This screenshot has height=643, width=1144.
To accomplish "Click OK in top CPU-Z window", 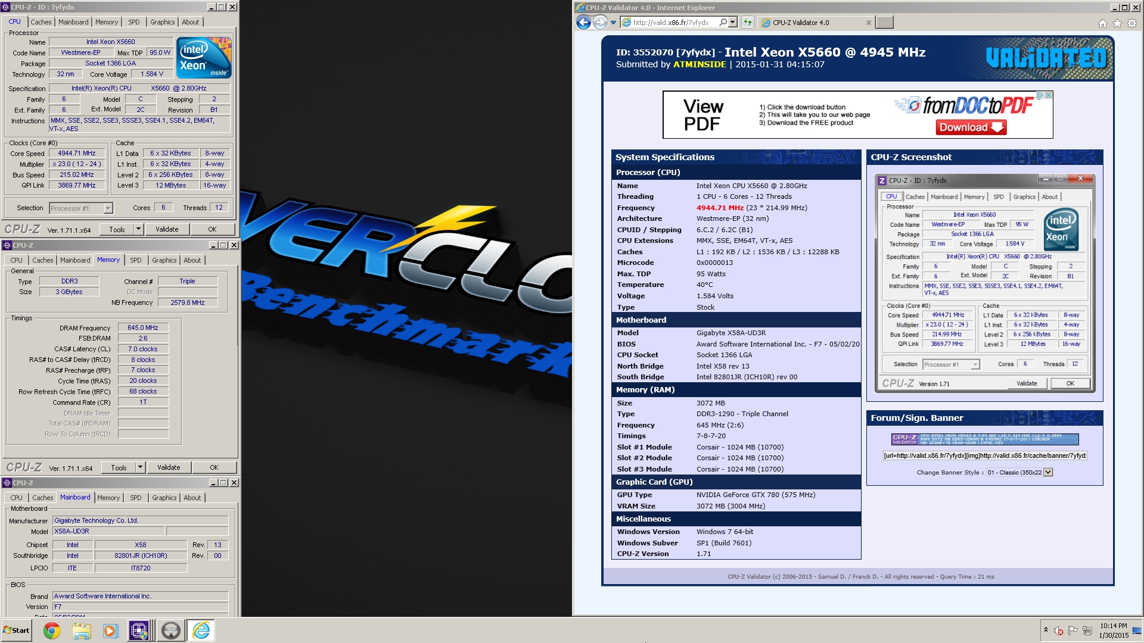I will (212, 229).
